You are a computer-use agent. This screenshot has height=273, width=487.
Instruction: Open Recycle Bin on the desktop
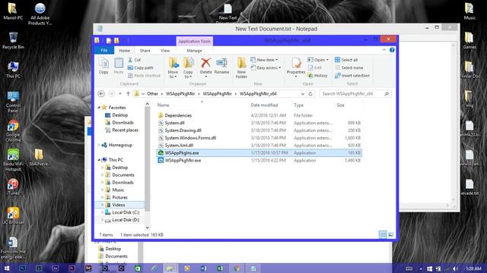click(x=13, y=40)
